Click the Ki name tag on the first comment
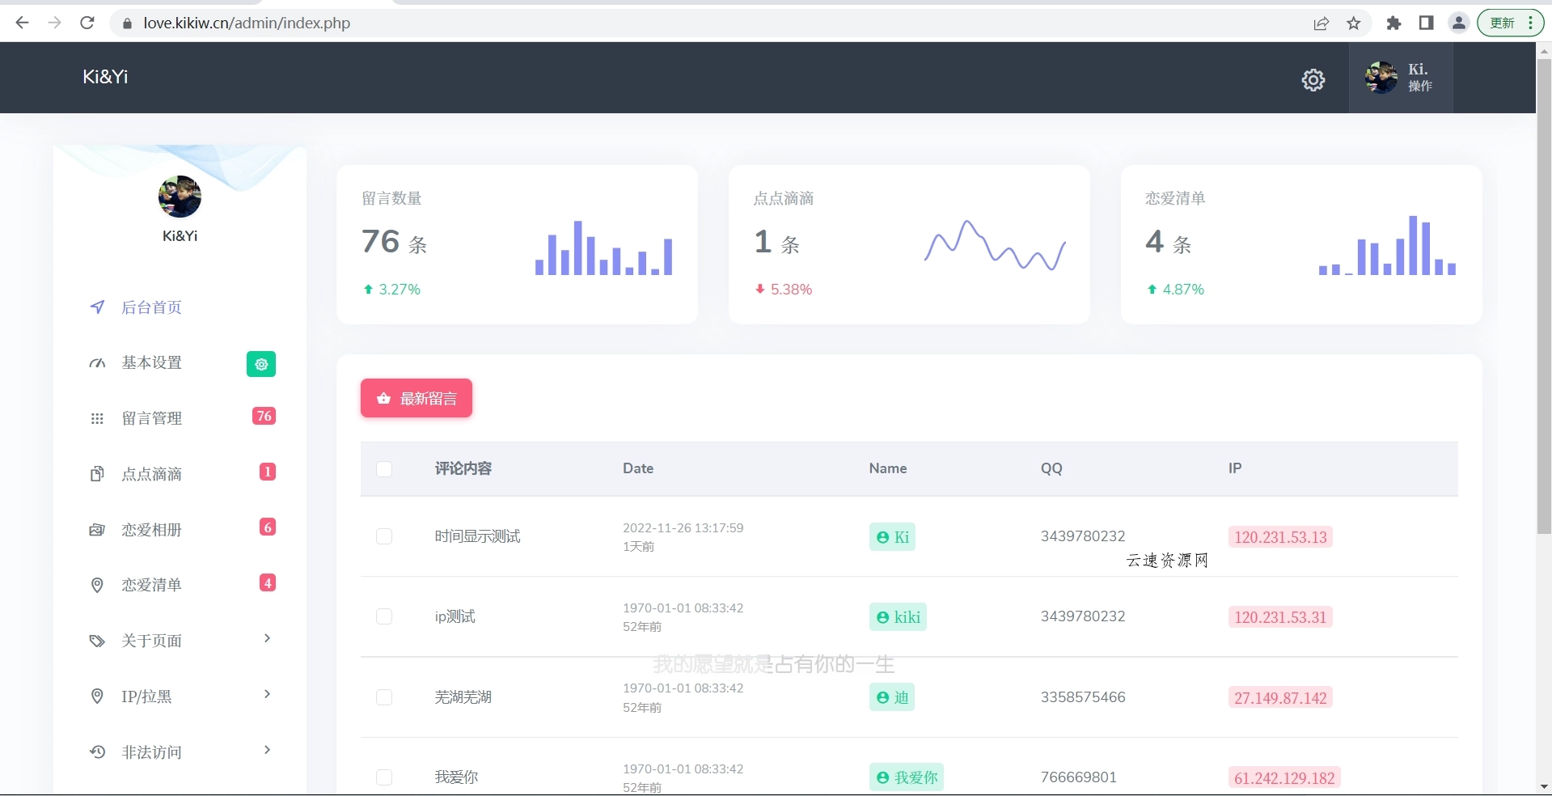 892,536
